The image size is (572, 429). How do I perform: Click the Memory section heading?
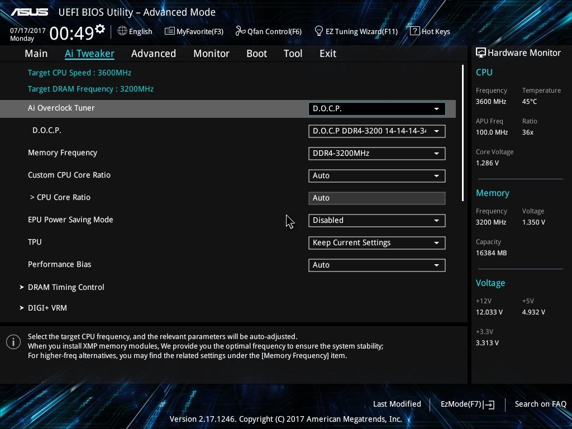[493, 193]
